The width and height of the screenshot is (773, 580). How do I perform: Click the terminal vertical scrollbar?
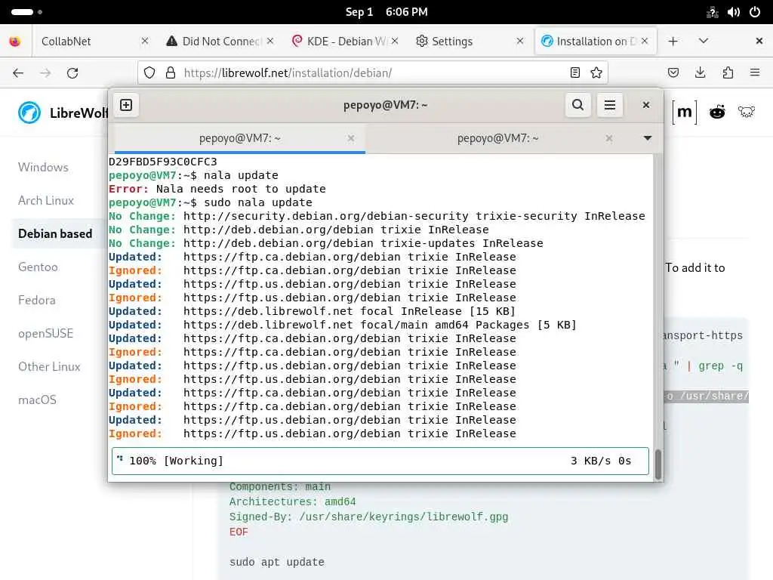658,464
